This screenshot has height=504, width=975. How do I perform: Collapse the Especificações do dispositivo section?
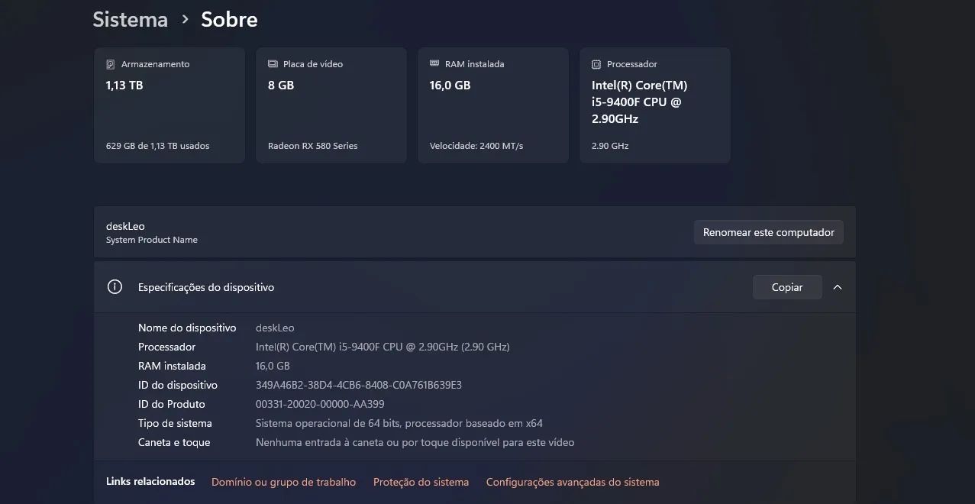(x=838, y=287)
